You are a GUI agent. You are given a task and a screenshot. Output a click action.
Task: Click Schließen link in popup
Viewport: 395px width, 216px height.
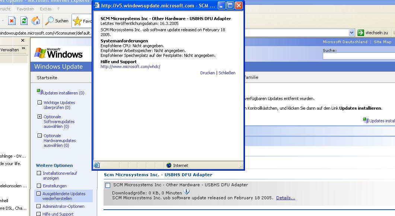pos(227,73)
